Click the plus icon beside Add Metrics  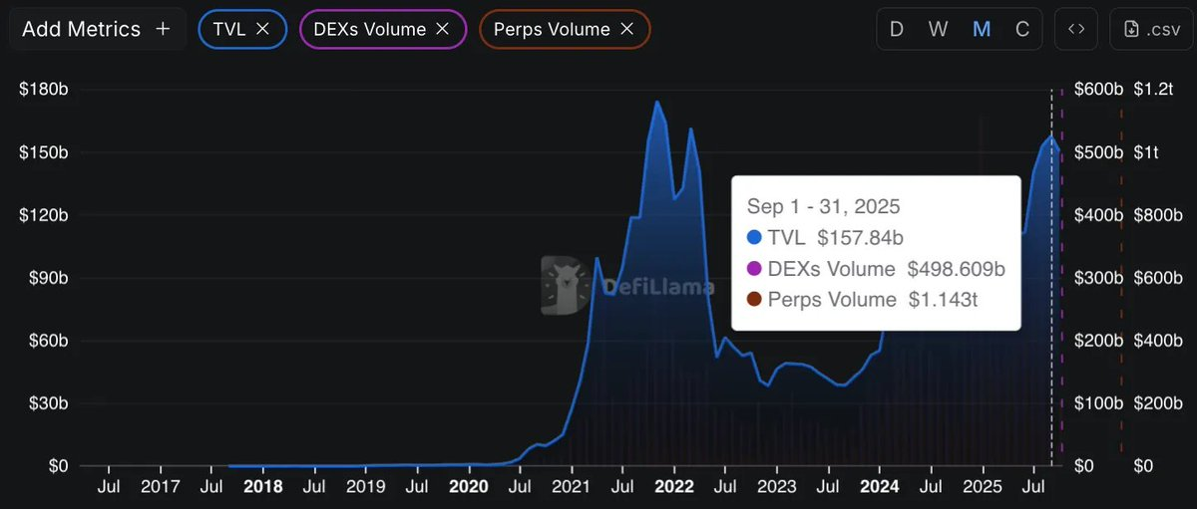[x=164, y=29]
